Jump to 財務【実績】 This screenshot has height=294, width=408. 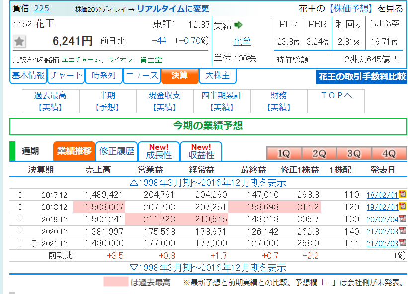[279, 101]
